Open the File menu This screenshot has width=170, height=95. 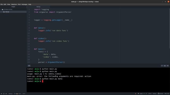point(2,4)
